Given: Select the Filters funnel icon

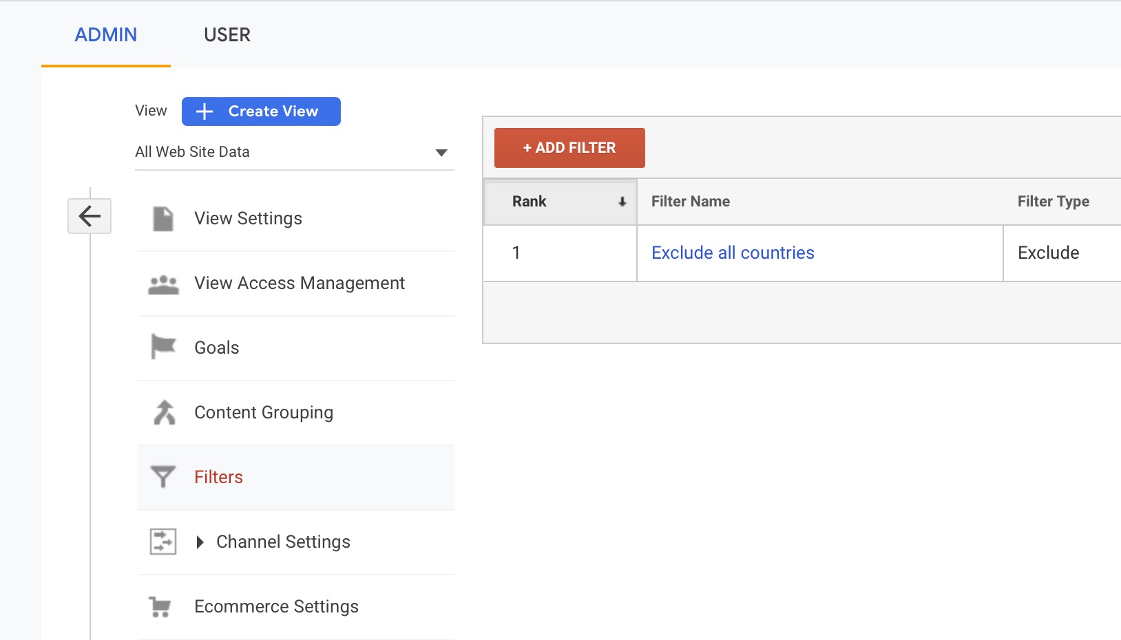Looking at the screenshot, I should [163, 476].
